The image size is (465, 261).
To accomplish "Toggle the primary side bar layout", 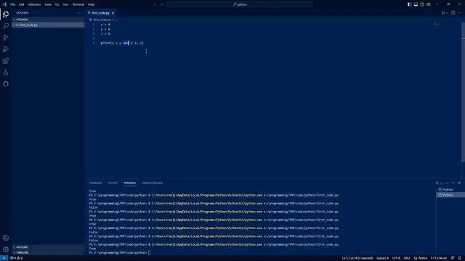I will pos(409,4).
